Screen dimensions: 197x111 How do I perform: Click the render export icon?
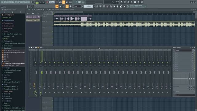tap(138, 2)
